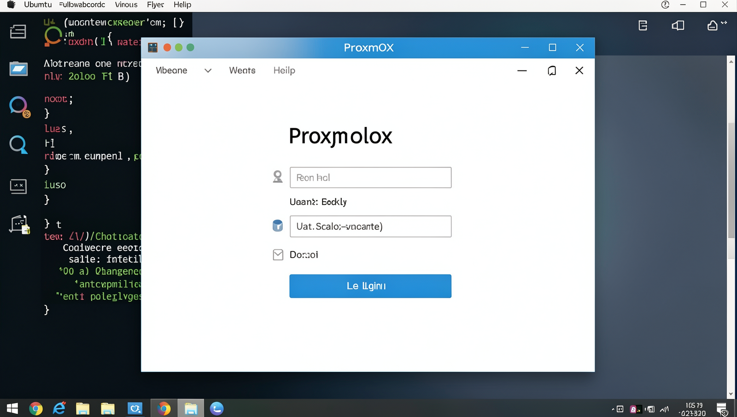The width and height of the screenshot is (737, 417).
Task: Open the second yellow folder in taskbar
Action: (108, 408)
